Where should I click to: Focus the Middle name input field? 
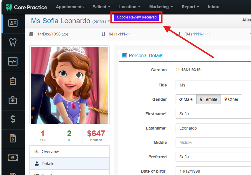(x=213, y=142)
